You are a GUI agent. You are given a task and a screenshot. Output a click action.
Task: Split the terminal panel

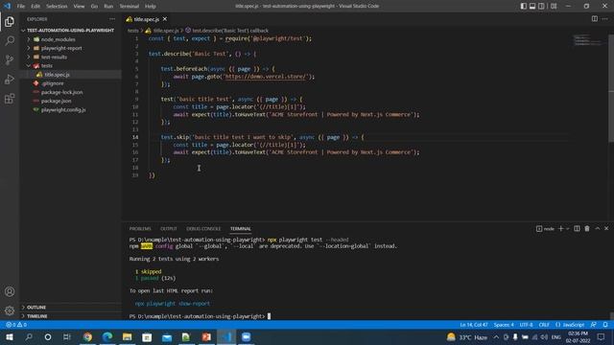[577, 228]
